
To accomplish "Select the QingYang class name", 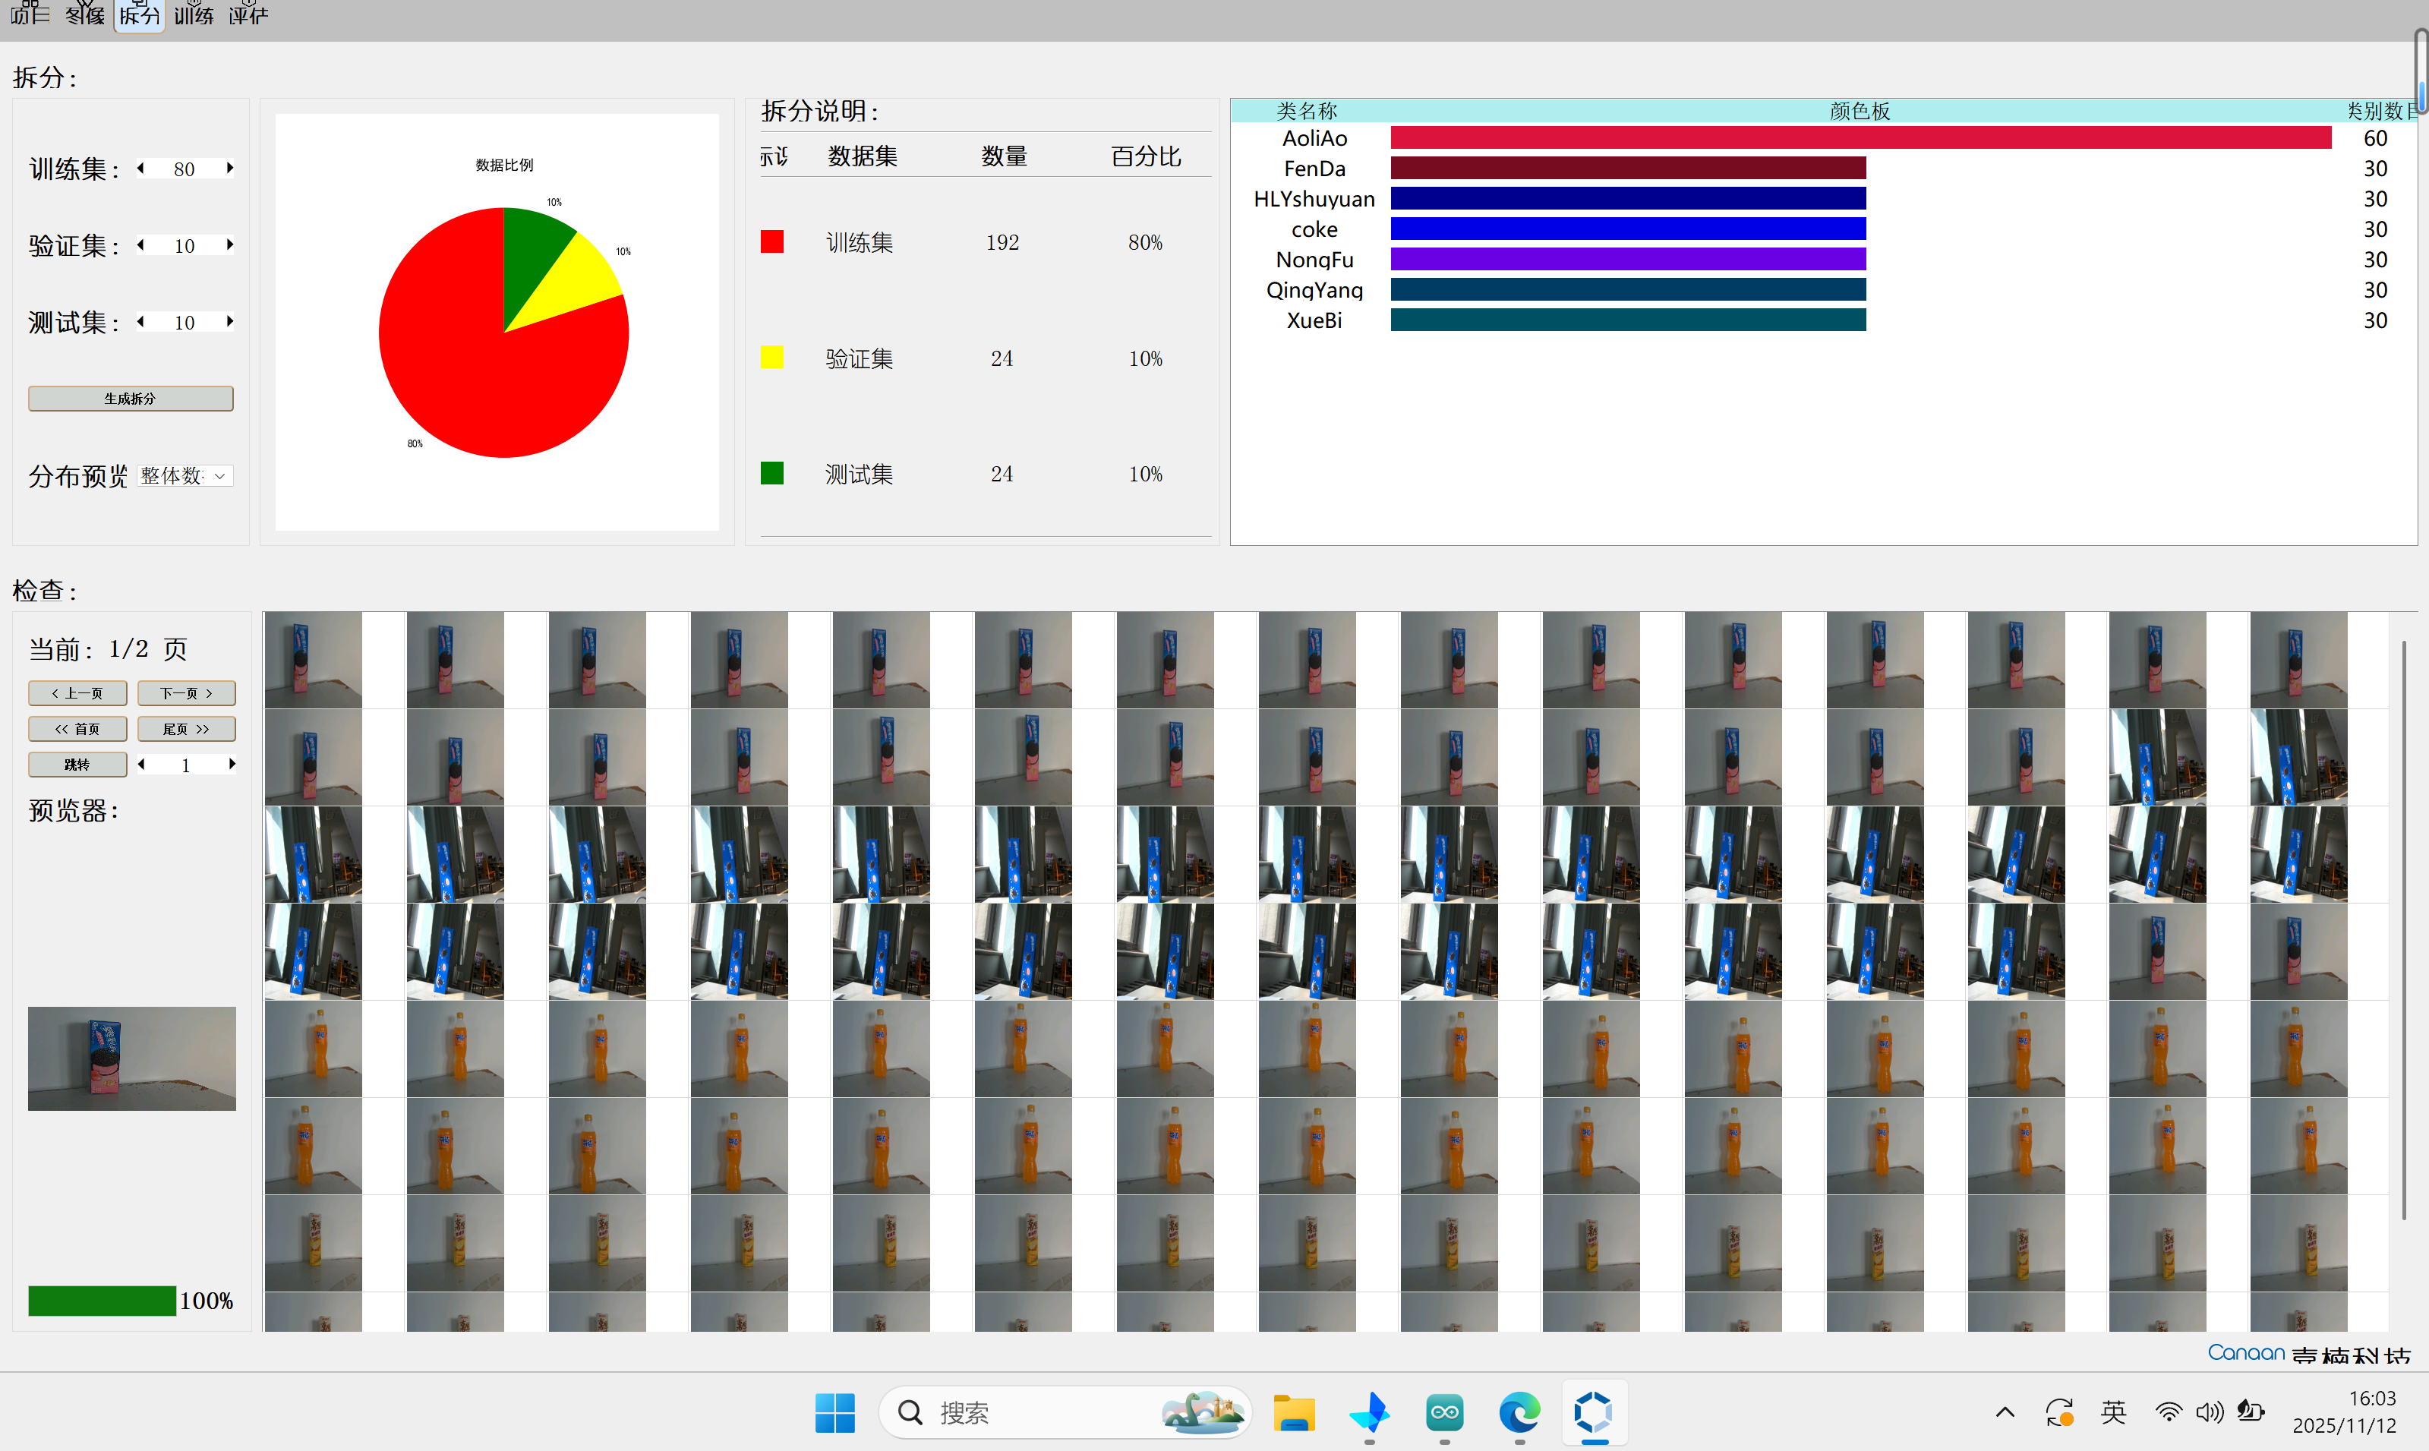I will point(1314,289).
